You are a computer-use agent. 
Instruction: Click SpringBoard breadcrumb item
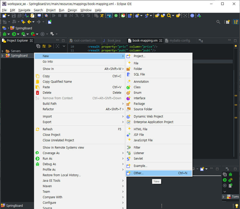point(21,28)
